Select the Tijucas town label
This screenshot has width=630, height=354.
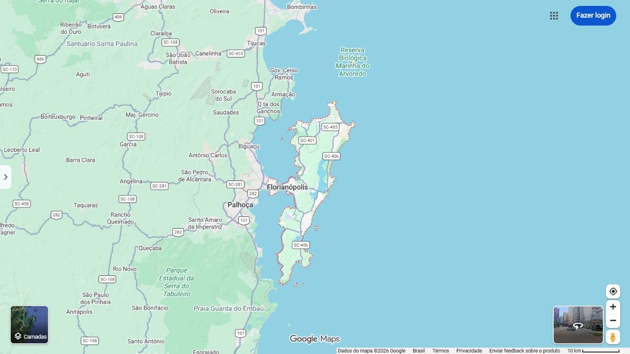point(256,43)
